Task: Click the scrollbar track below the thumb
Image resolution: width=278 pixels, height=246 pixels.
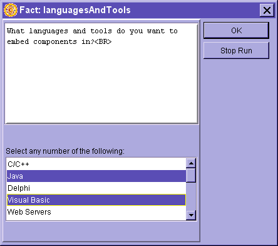Action: [x=191, y=196]
